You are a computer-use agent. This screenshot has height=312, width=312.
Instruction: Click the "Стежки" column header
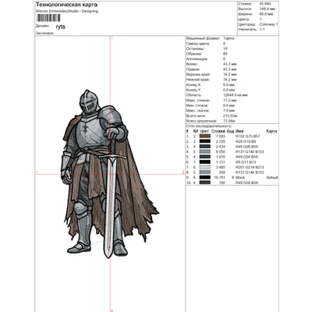pos(218,131)
